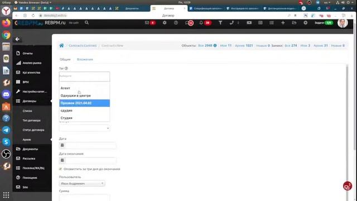Click the back arrow above the sidebar

17,39
